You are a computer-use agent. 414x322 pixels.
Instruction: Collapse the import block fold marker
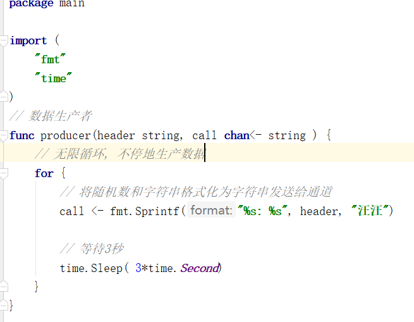pos(3,41)
